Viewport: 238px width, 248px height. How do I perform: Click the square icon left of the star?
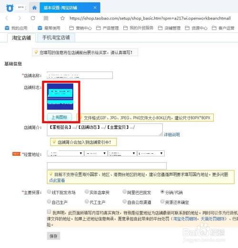coord(46,18)
